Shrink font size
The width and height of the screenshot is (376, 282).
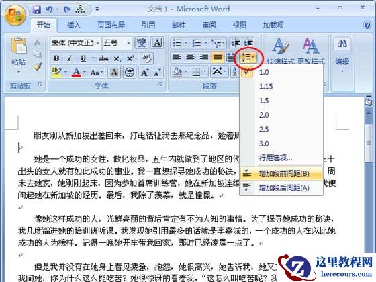click(157, 73)
